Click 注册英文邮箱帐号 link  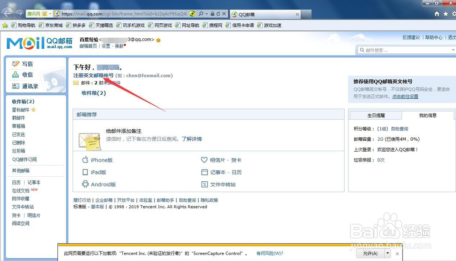click(x=93, y=75)
